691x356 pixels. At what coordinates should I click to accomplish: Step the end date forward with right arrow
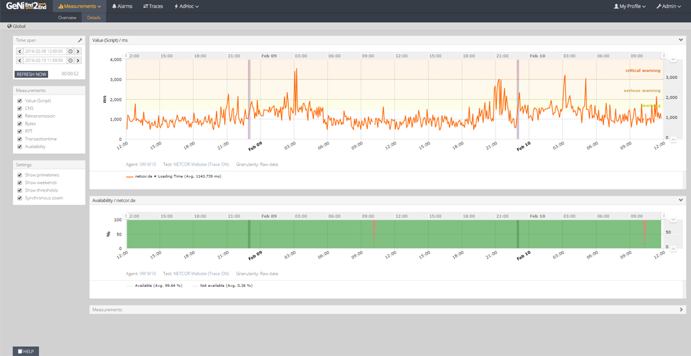(x=78, y=61)
